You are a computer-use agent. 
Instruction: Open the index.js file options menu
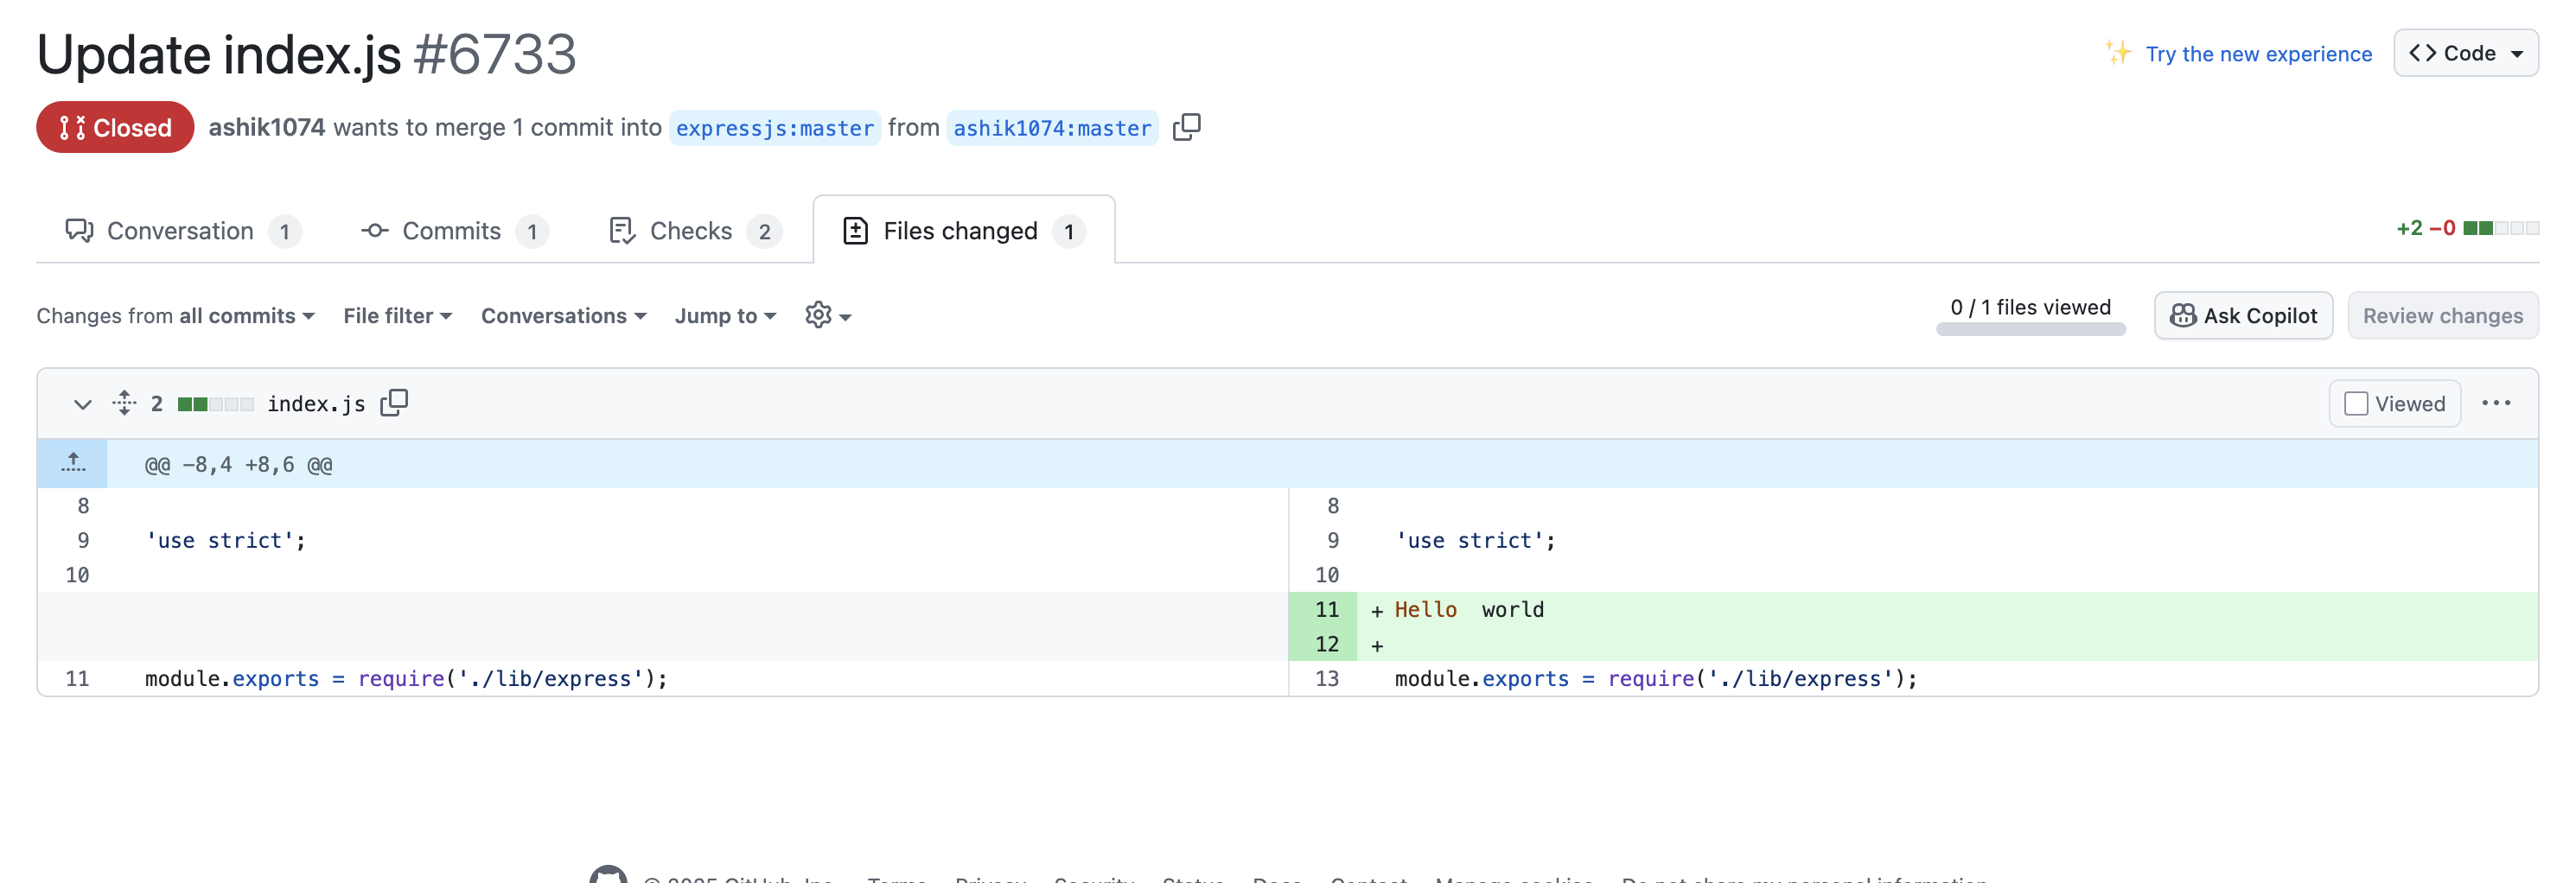(2496, 403)
